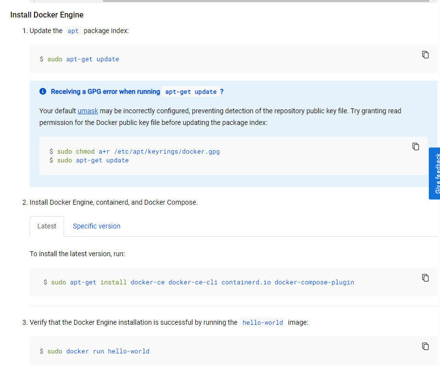Click the first 'sudo apt-get update' command text
This screenshot has width=440, height=368.
coord(80,59)
